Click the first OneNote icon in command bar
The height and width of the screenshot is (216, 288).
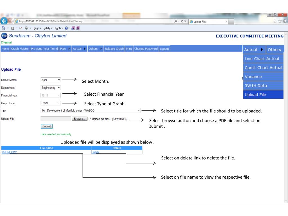(x=73, y=28)
